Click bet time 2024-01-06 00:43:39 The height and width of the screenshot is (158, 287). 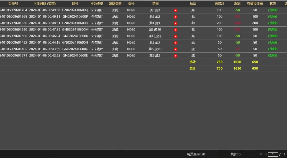pos(45,49)
